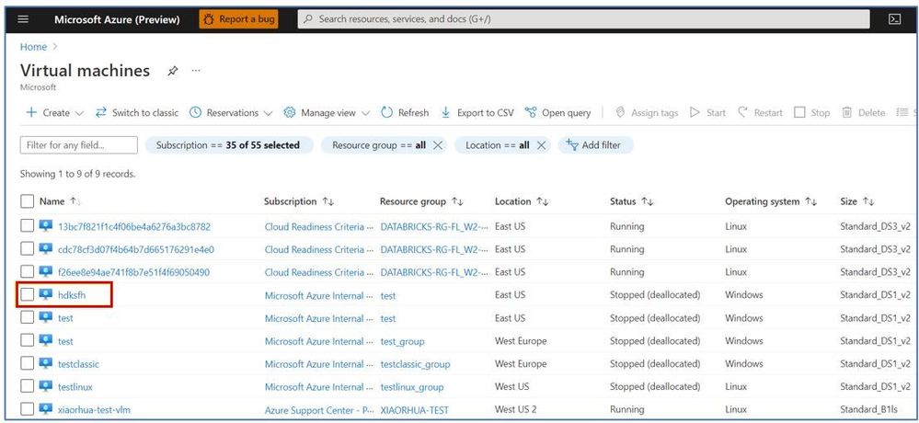This screenshot has height=423, width=919.
Task: Pin the Virtual machines page
Action: point(172,71)
